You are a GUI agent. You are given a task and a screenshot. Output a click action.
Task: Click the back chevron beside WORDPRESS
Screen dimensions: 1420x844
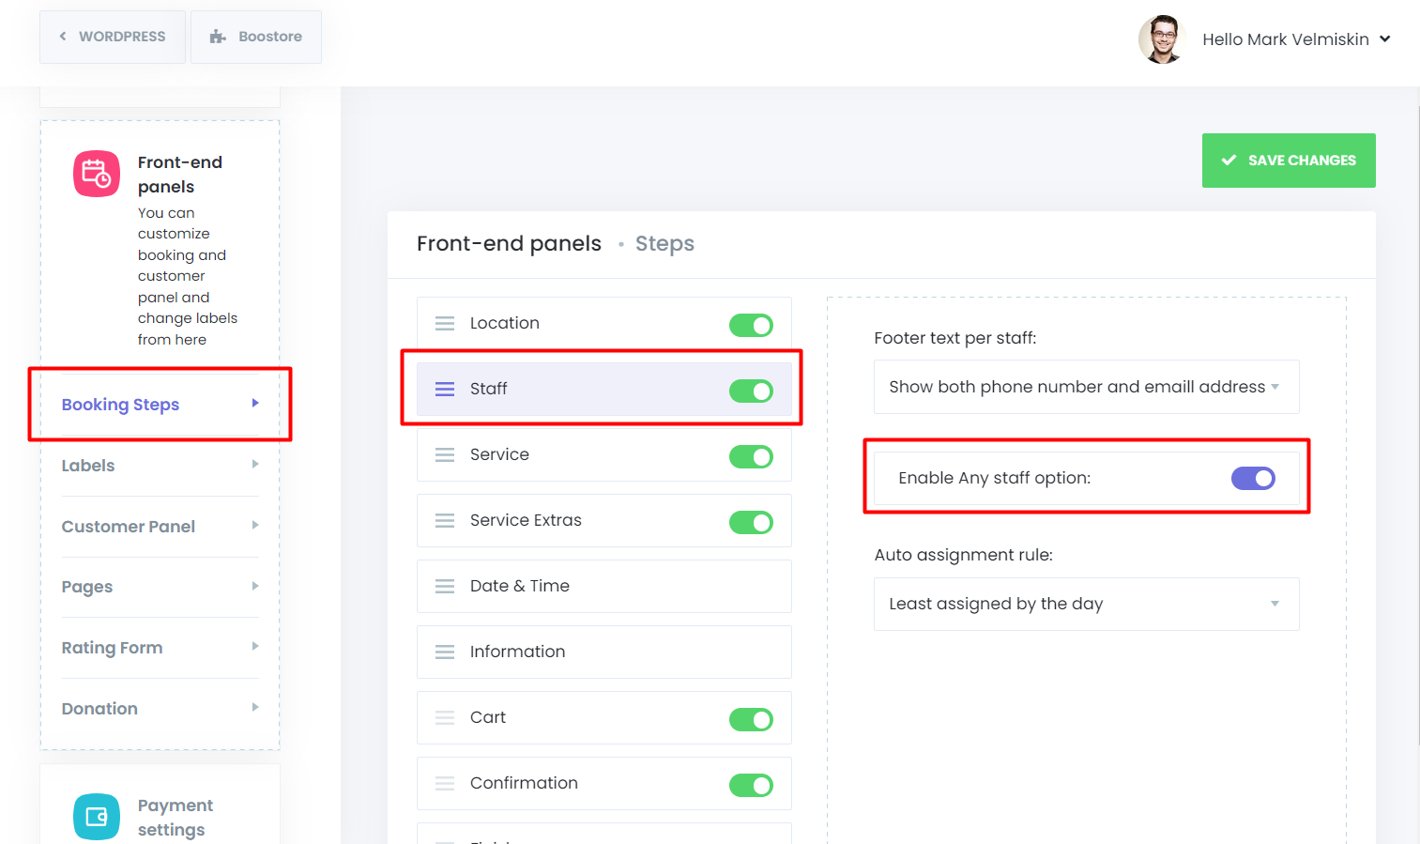point(63,37)
